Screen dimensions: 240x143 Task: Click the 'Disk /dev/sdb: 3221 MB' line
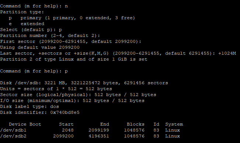pos(84,83)
